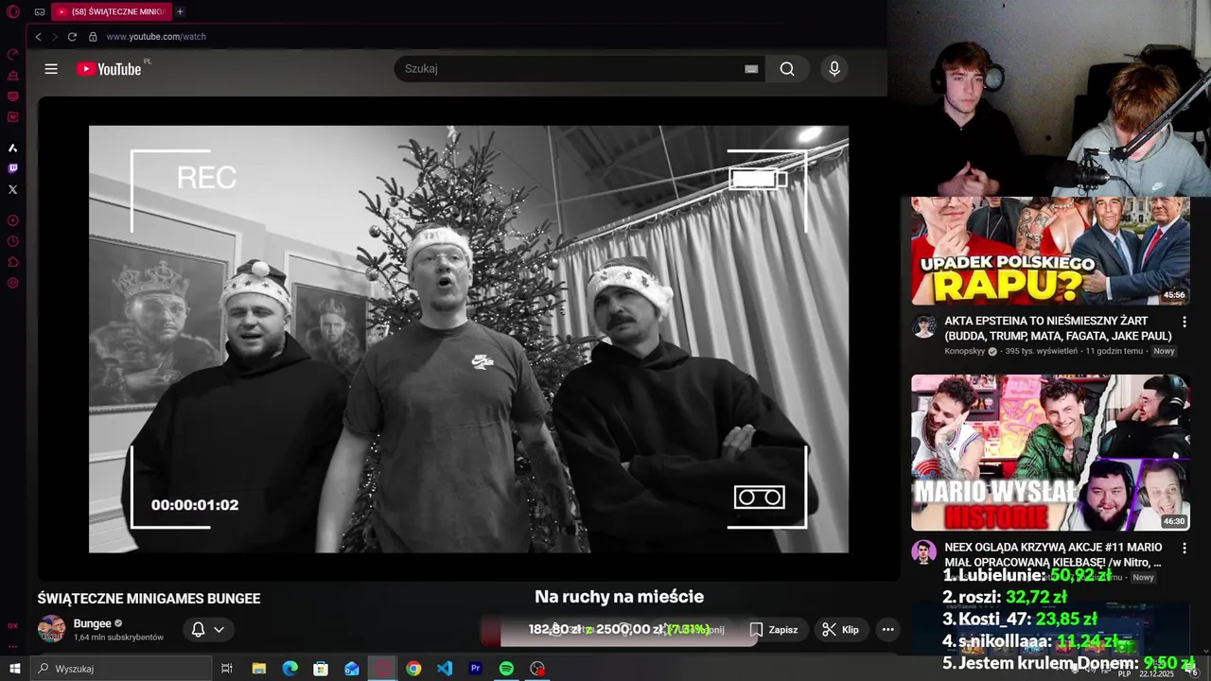Go to YouTube home via logo
1211x681 pixels.
[x=110, y=69]
